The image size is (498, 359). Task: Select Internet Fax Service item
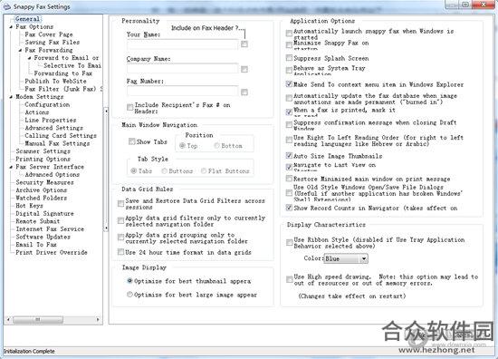click(50, 229)
